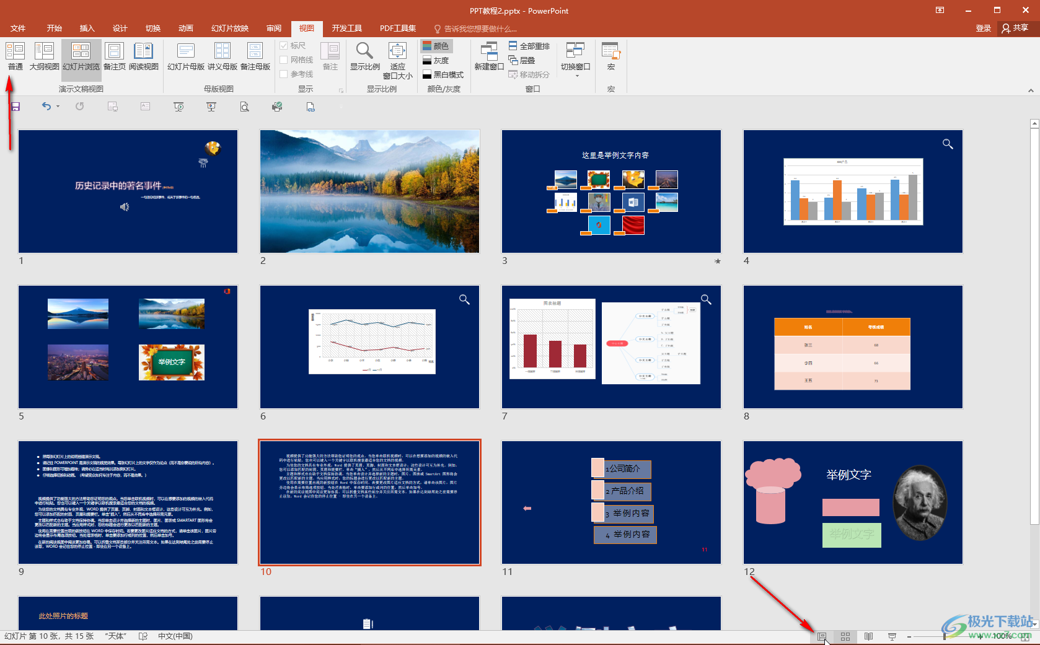
Task: Open the Undo history dropdown arrow
Action: (x=58, y=107)
